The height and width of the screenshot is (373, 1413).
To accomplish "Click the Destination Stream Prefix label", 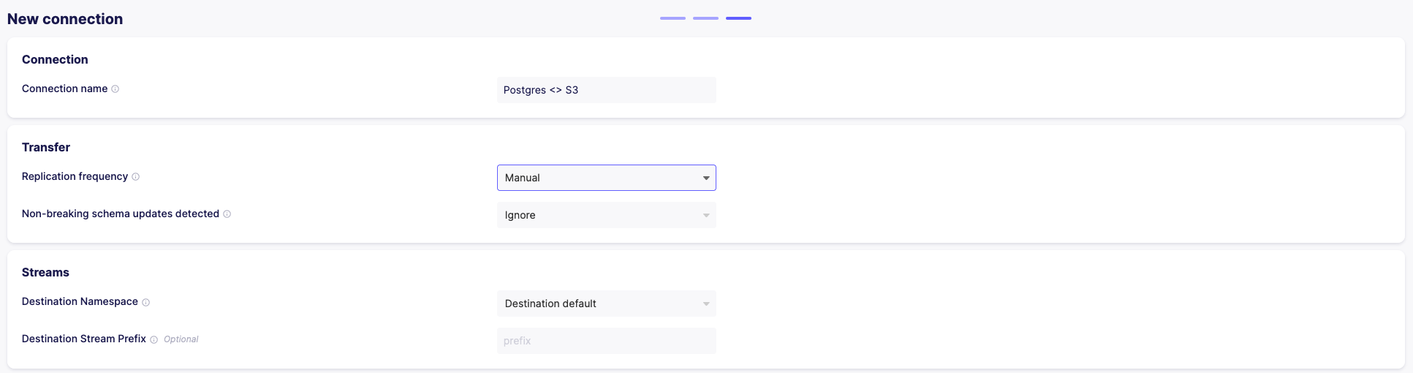I will (84, 339).
